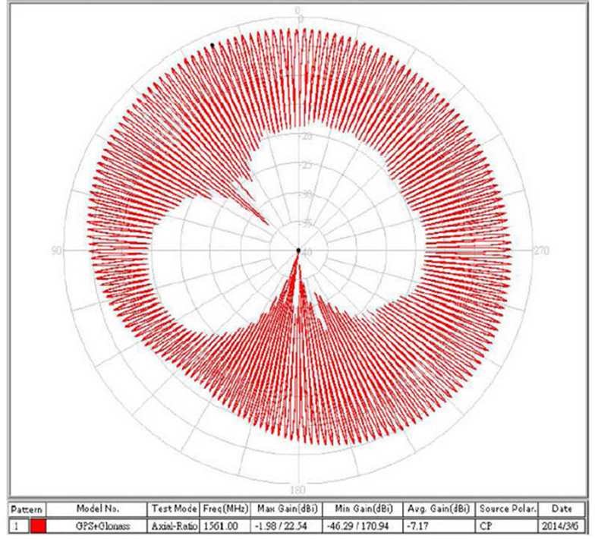Click the Model No. column header
This screenshot has width=595, height=539.
(x=97, y=509)
